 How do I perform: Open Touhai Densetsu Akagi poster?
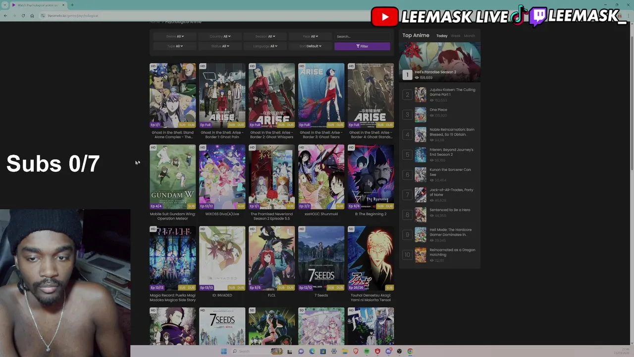(x=371, y=258)
